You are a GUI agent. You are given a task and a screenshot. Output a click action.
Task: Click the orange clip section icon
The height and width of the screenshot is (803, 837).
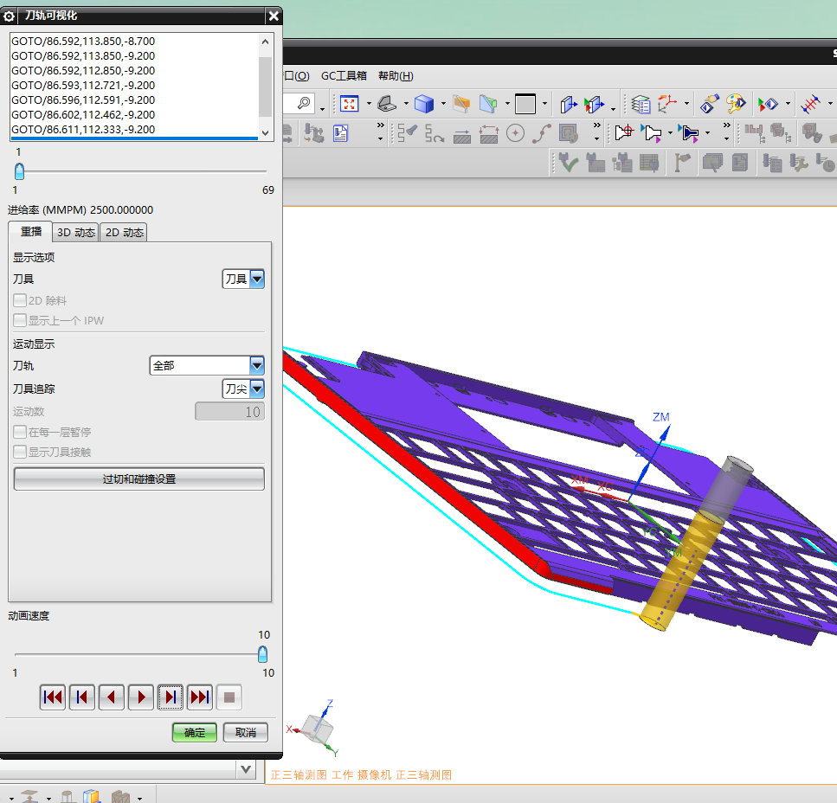[461, 104]
